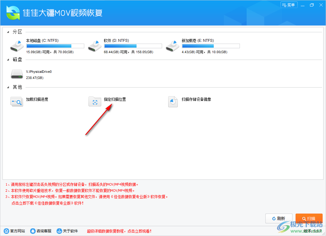The width and height of the screenshot is (326, 236).
Task: Select the 本地磁盘 C drive icon
Action: click(17, 45)
